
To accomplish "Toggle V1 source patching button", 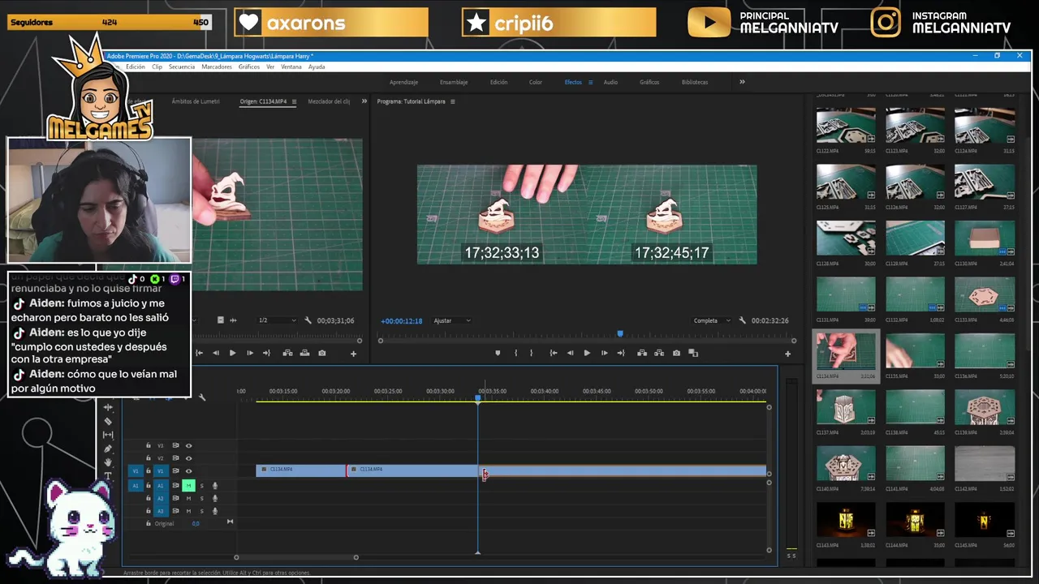I will coord(136,471).
